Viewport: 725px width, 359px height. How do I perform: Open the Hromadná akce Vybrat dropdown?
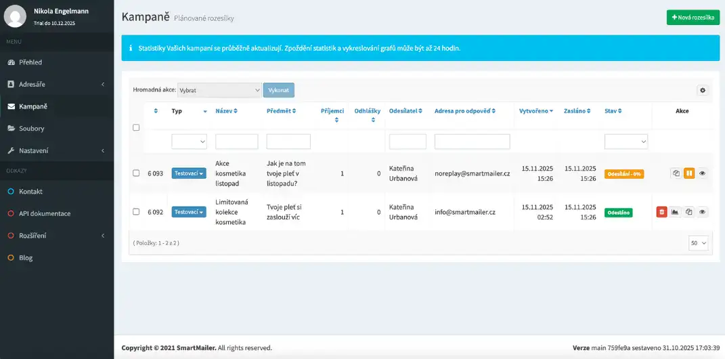pos(219,90)
